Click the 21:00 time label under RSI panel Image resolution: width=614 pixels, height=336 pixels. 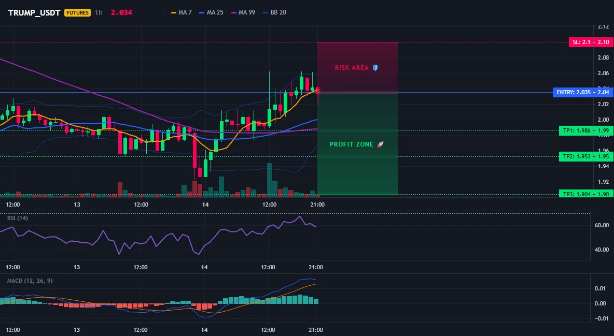pos(316,267)
